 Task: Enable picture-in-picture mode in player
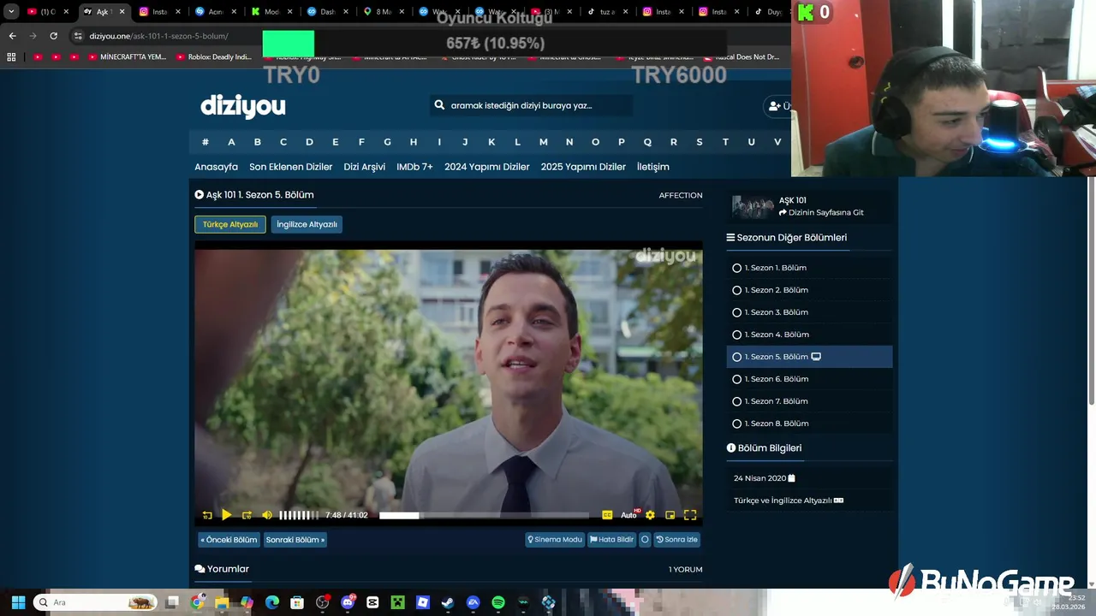coord(670,515)
